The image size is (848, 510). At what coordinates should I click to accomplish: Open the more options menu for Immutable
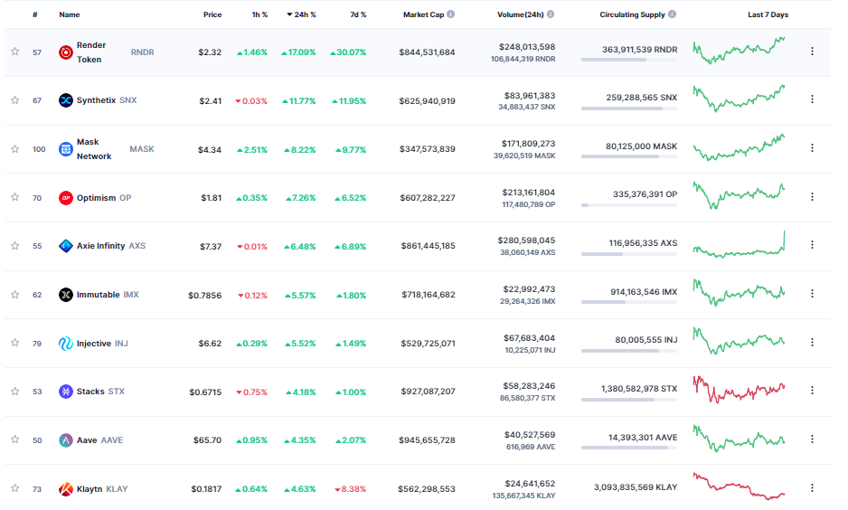pyautogui.click(x=812, y=294)
